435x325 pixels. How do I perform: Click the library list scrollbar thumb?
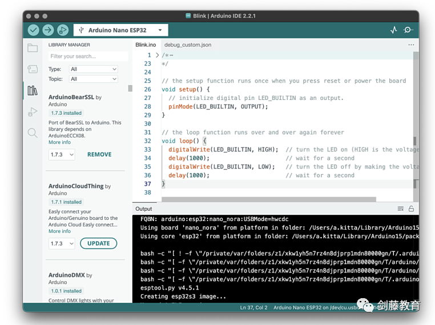pyautogui.click(x=130, y=89)
